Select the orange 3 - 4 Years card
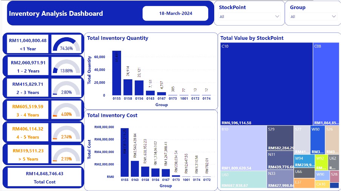The image size is (341, 191). pos(28,111)
